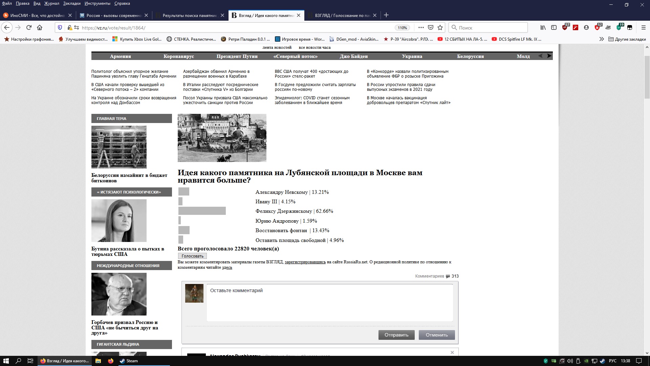This screenshot has height=366, width=650.
Task: Select the «Северный поток» topic
Action: [x=295, y=56]
